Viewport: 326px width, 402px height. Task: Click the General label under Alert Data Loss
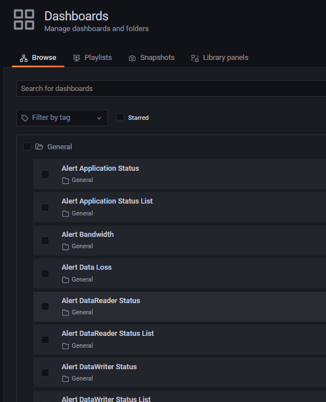82,279
